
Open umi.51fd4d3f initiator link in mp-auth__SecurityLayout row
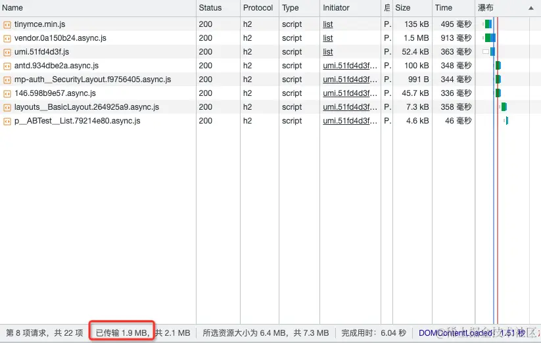(350, 80)
